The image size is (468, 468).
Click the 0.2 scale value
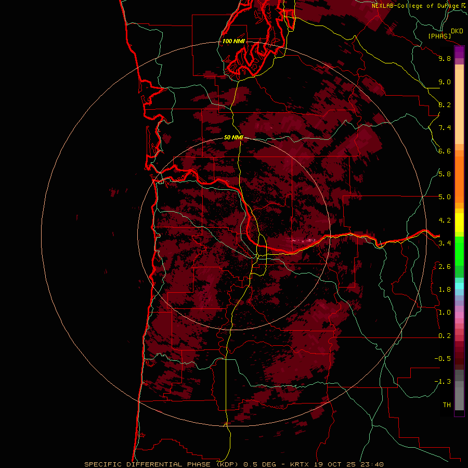445,336
